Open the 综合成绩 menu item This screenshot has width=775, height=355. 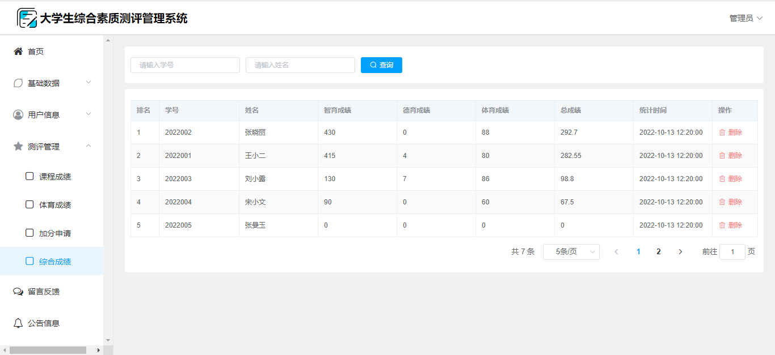54,262
